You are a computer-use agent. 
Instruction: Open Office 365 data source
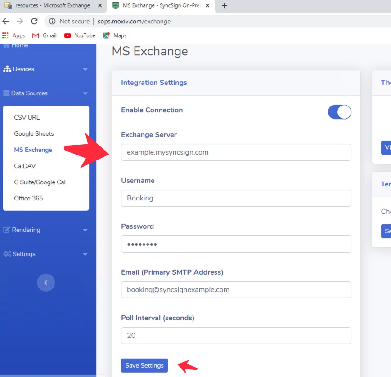tap(29, 199)
